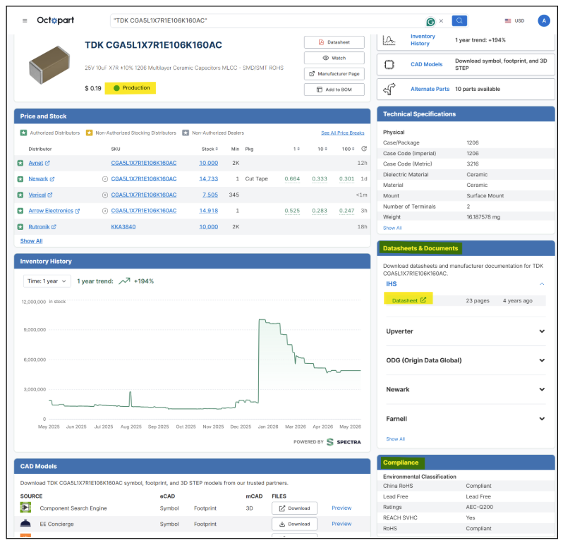Click the blue search magnifier button
Viewport: 563px width, 545px height.
(459, 21)
